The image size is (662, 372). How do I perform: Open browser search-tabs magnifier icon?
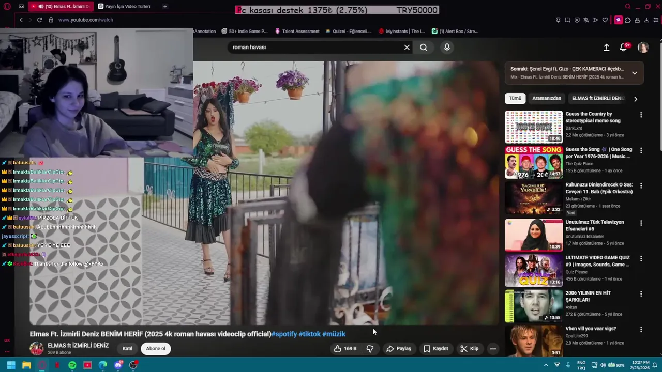[x=628, y=6]
